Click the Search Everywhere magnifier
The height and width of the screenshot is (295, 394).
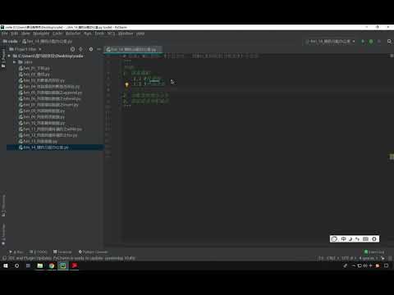pos(389,42)
